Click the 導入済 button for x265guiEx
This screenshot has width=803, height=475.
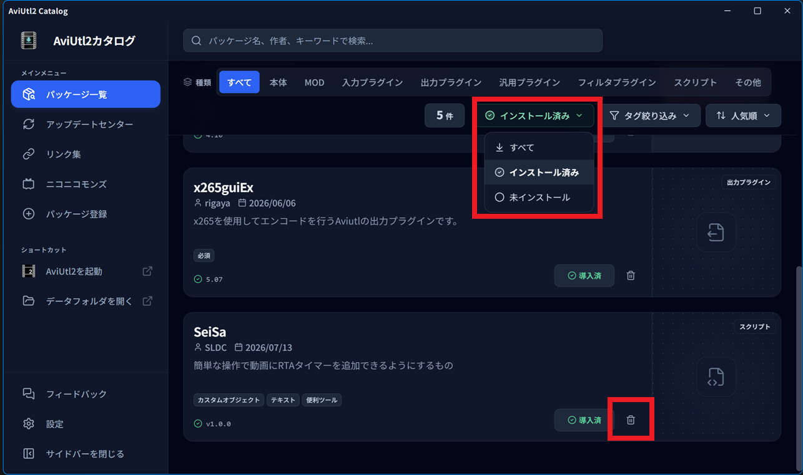(584, 276)
